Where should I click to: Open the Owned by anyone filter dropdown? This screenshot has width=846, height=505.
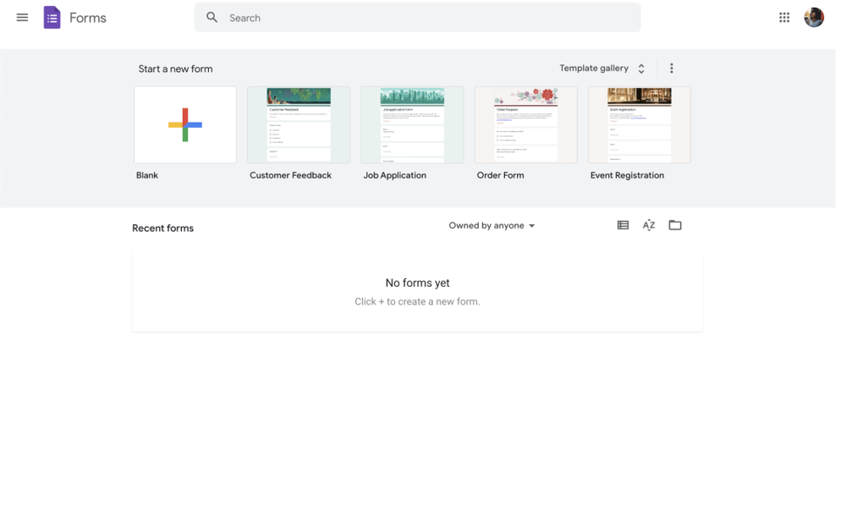coord(492,225)
